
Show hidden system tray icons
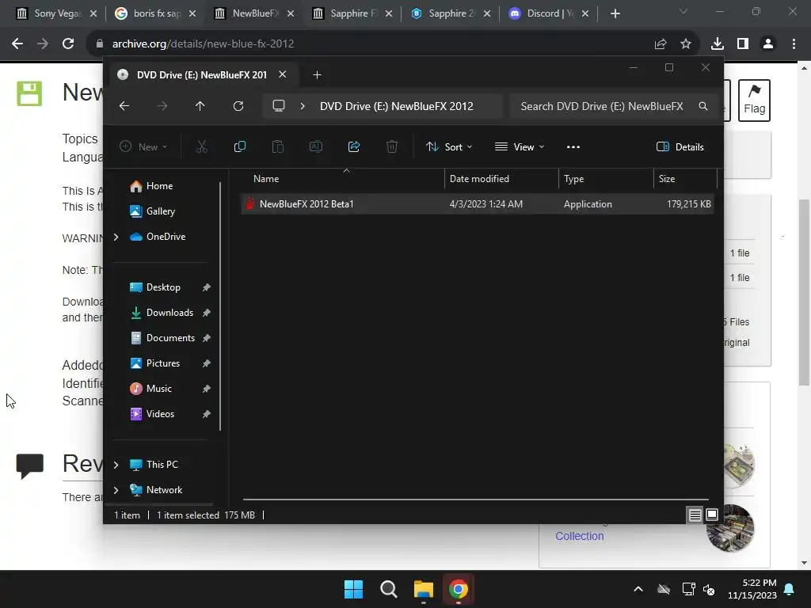point(638,589)
